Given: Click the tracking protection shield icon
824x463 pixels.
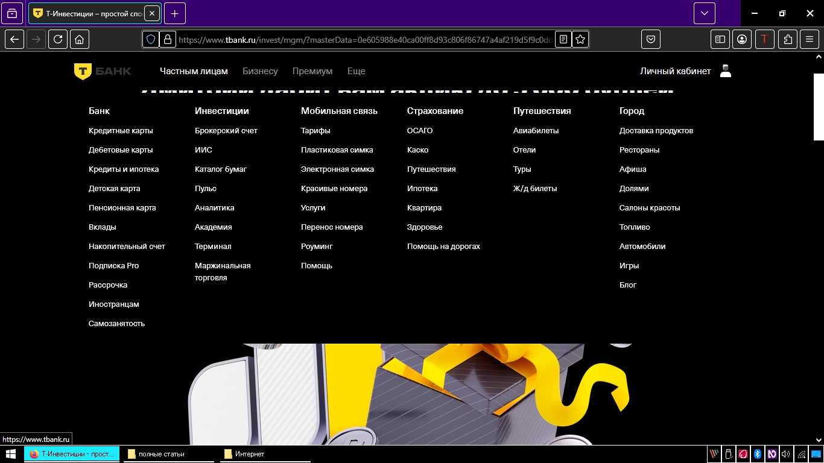Looking at the screenshot, I should click(151, 39).
